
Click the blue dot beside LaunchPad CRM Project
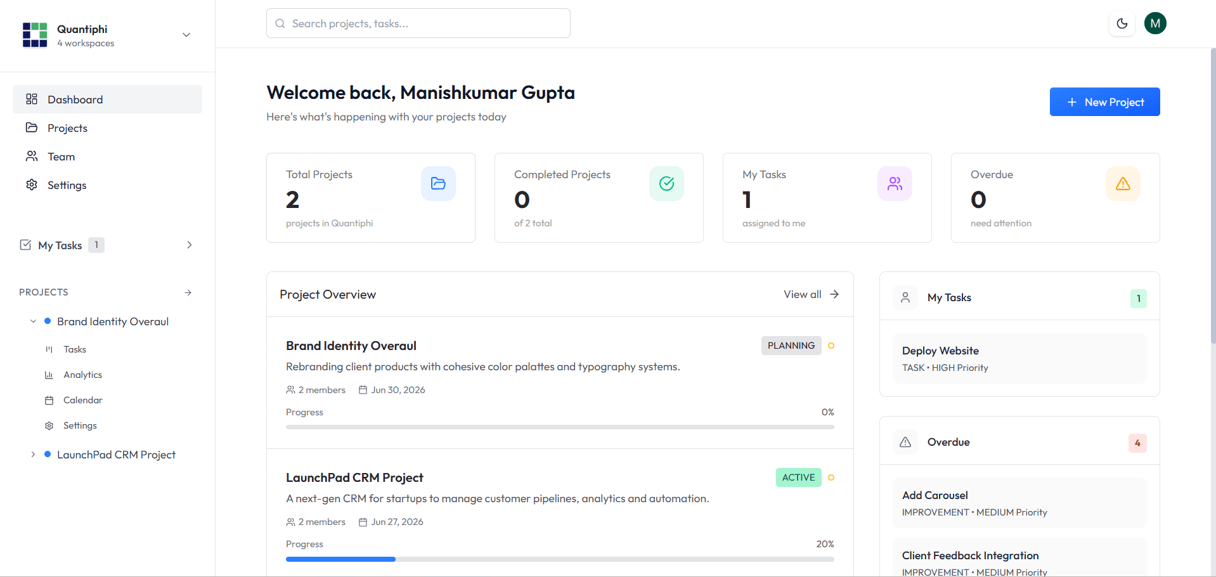click(48, 454)
